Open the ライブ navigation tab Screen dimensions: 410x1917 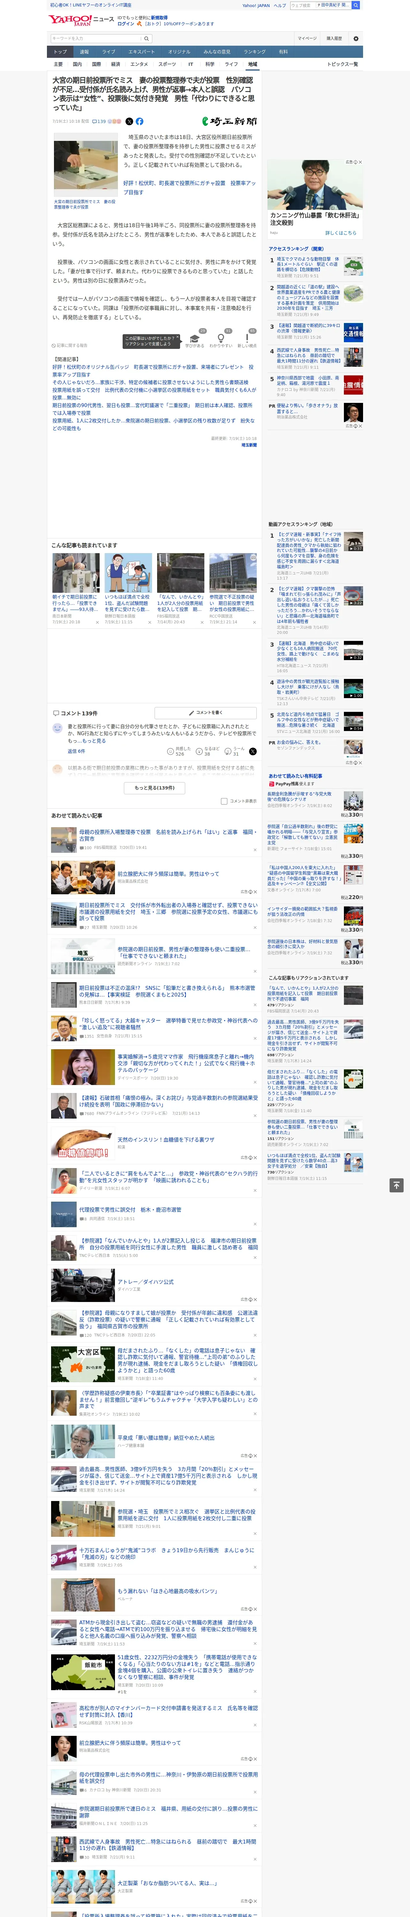(x=109, y=52)
